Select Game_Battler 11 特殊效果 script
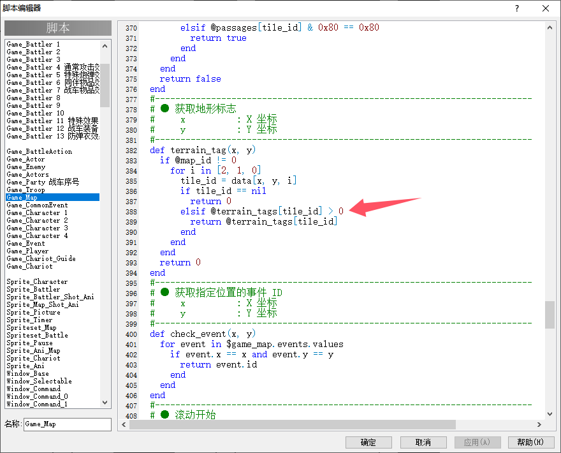This screenshot has height=453, width=561. pyautogui.click(x=52, y=121)
